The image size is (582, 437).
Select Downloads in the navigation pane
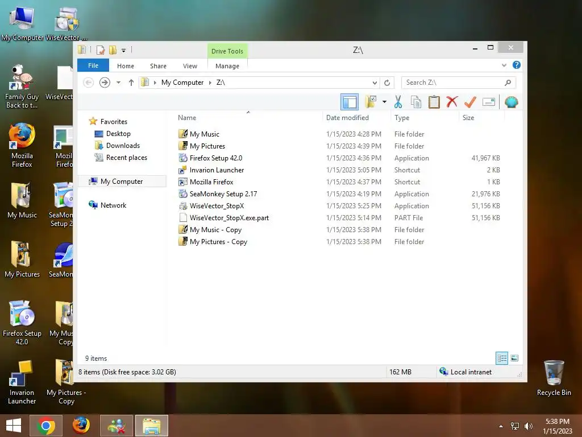(123, 145)
